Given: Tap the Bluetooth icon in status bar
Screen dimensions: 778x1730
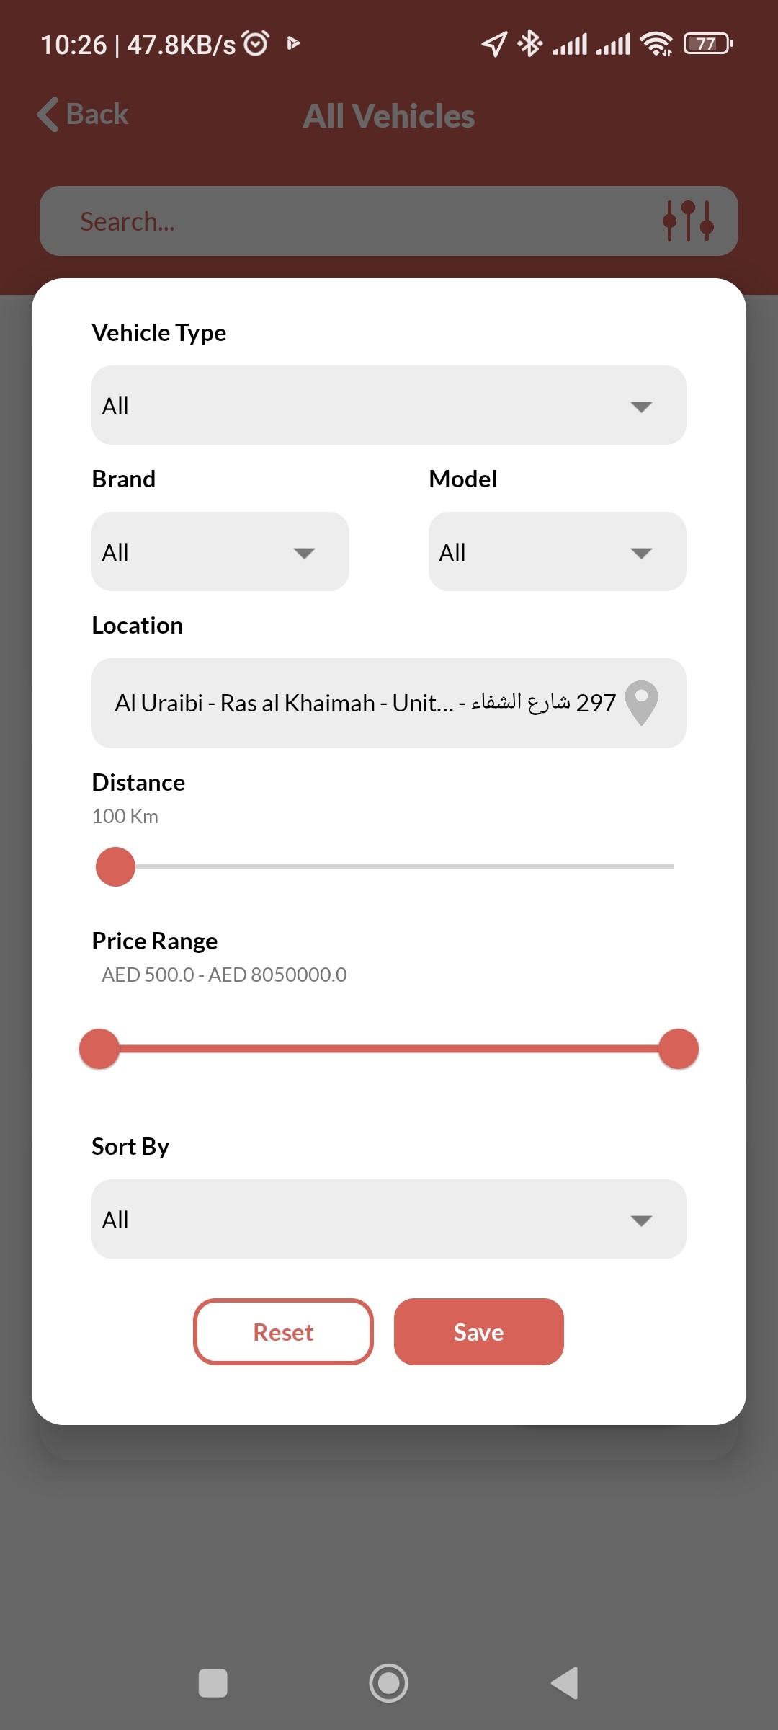Looking at the screenshot, I should (x=530, y=44).
